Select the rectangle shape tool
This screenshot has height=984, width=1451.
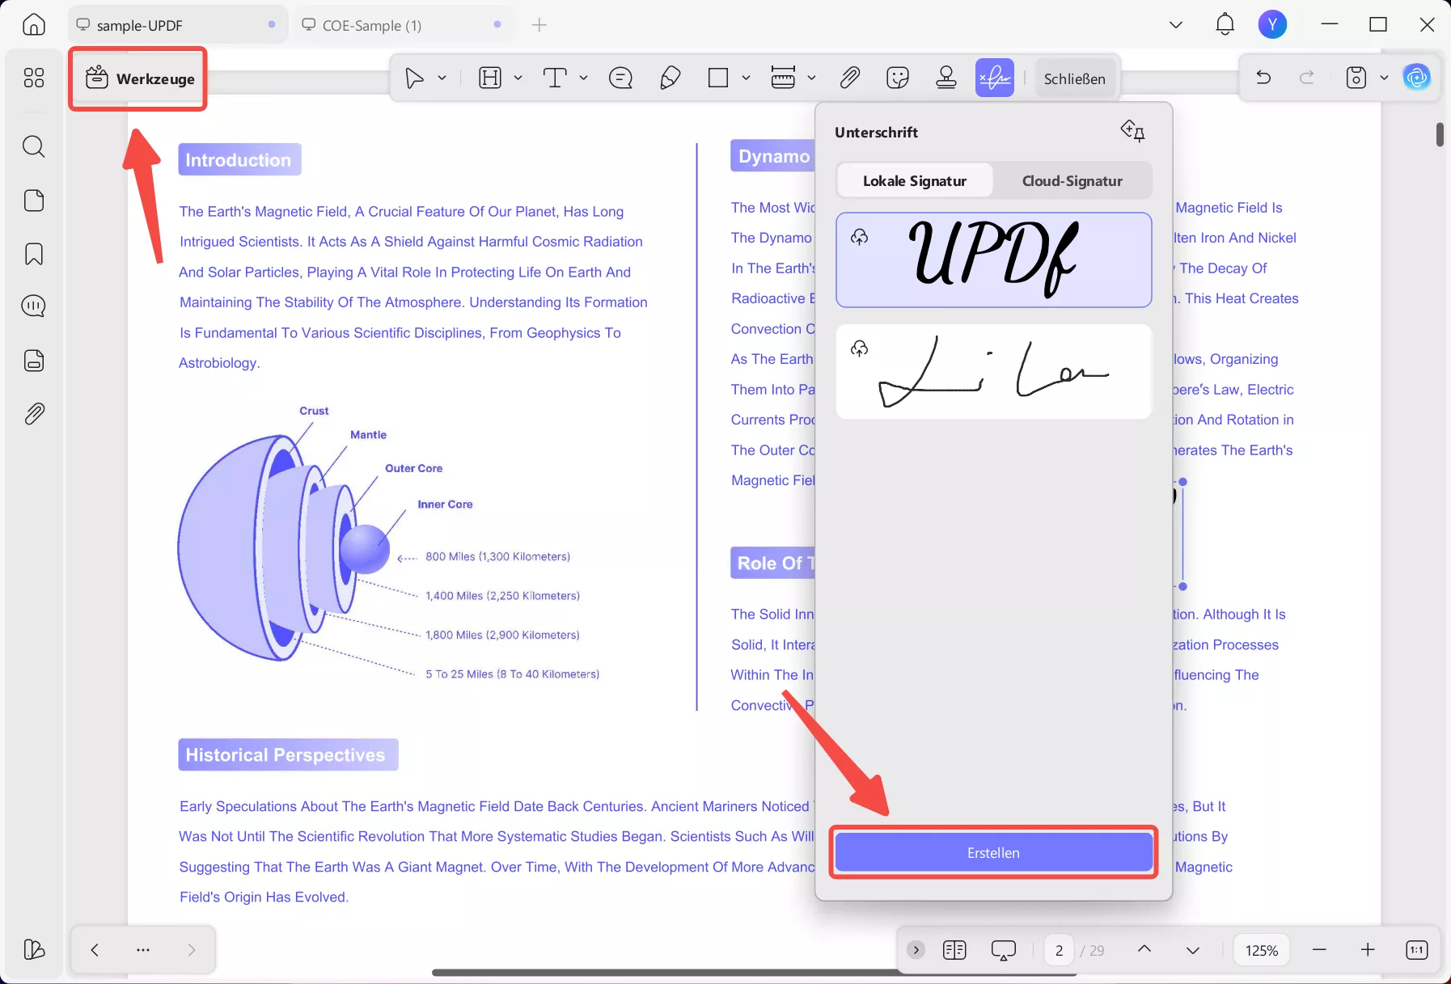[x=718, y=78]
